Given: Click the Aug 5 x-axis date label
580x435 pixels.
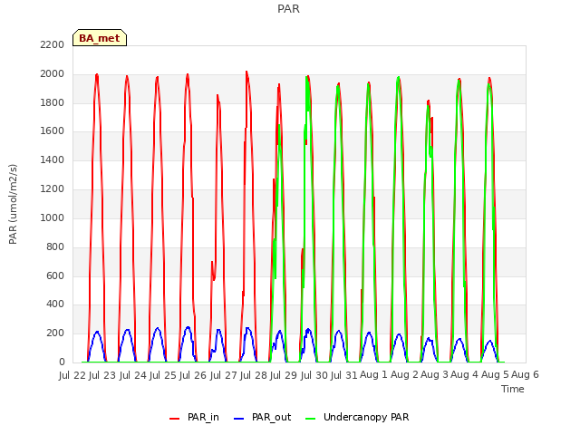Looking at the screenshot, I should [495, 375].
